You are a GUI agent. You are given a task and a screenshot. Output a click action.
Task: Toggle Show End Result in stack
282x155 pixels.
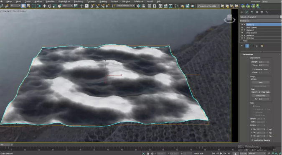(x=247, y=46)
